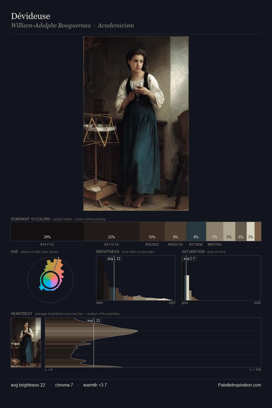
Task: Click 'avg brightness 22' in footer
Action: coord(28,385)
